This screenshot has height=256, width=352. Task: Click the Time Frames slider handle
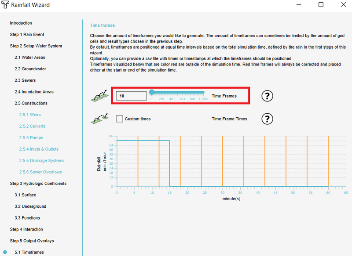coord(151,92)
